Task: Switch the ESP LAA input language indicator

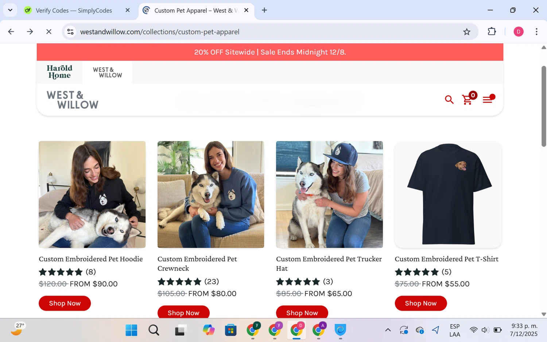Action: [x=455, y=330]
